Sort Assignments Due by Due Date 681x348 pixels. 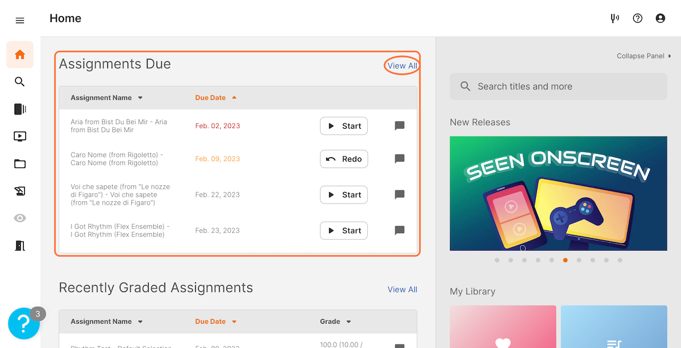(216, 98)
